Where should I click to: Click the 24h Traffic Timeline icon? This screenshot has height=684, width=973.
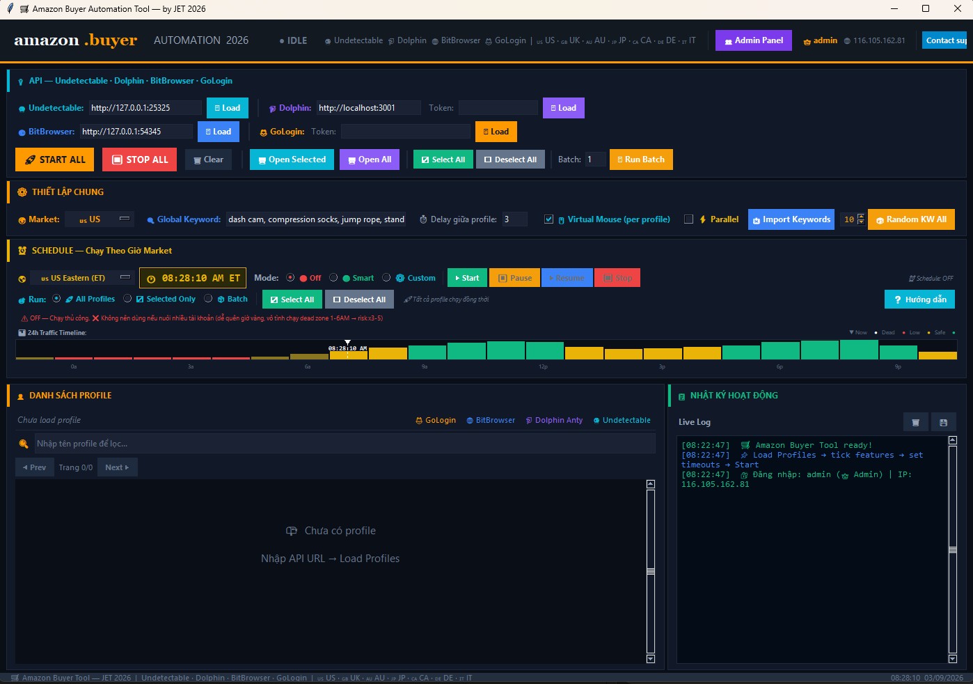pyautogui.click(x=22, y=333)
